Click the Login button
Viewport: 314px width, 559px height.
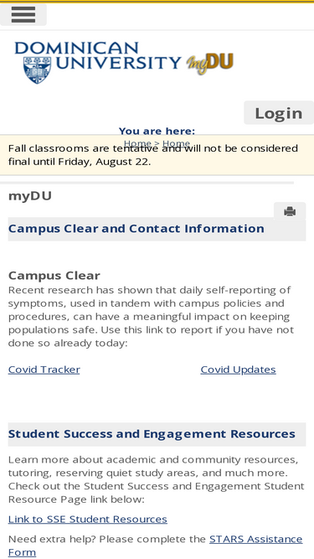coord(279,112)
